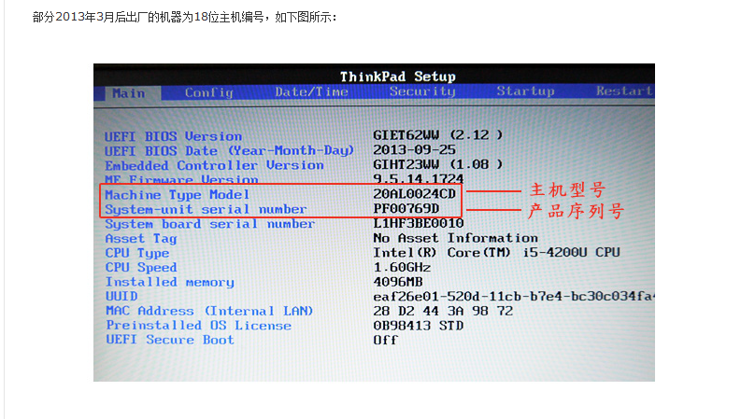Select No Asset Information value
The width and height of the screenshot is (741, 419).
[x=455, y=238]
